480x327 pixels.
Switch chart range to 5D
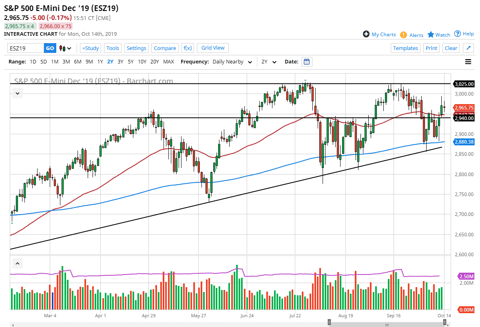tap(44, 61)
